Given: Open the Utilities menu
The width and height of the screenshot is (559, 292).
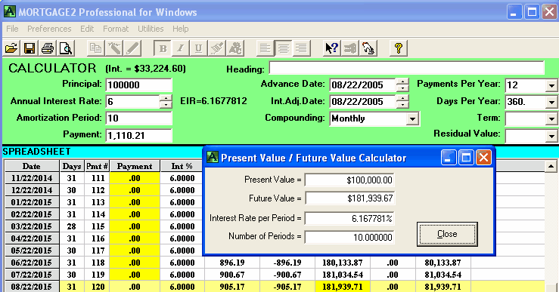Looking at the screenshot, I should [151, 29].
